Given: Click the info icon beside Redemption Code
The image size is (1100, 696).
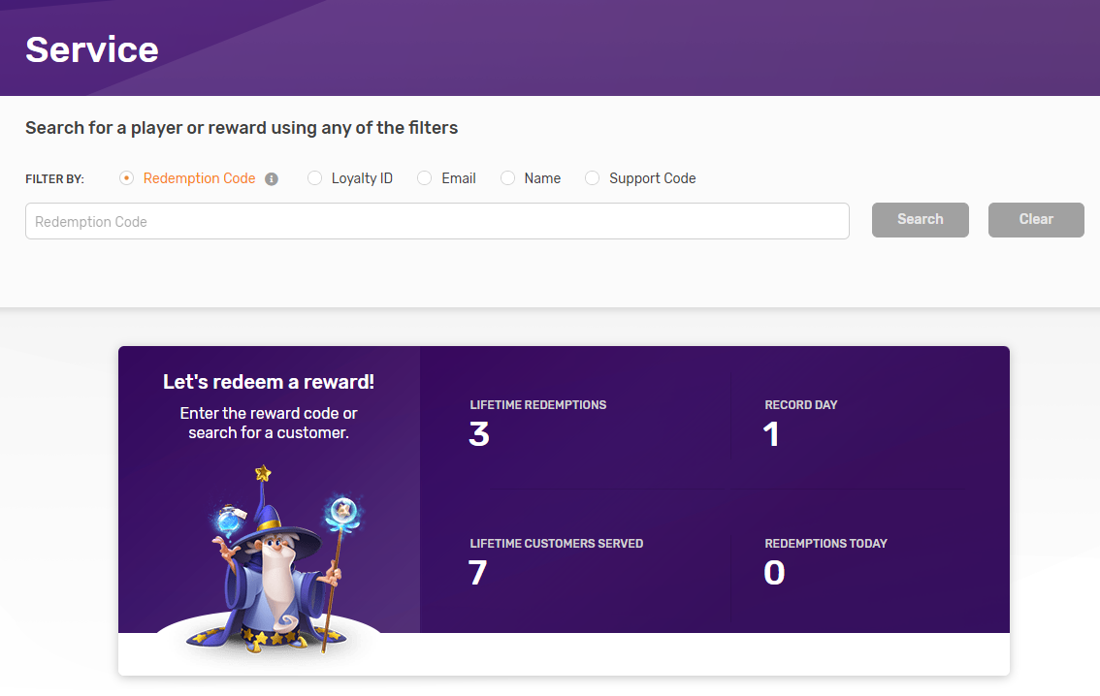Looking at the screenshot, I should 272,179.
